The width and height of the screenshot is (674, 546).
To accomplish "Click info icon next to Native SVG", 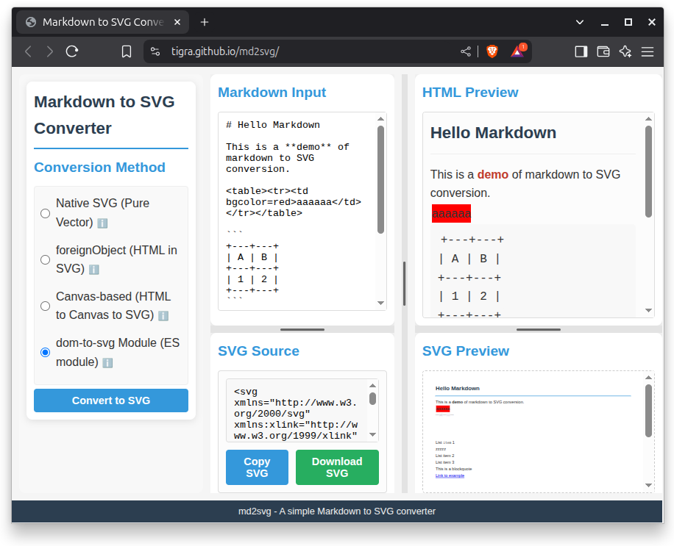I will pyautogui.click(x=102, y=223).
